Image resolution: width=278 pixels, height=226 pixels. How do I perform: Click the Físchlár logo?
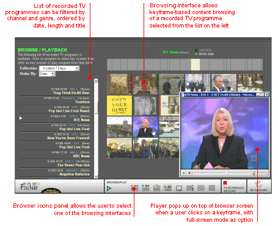point(30,186)
